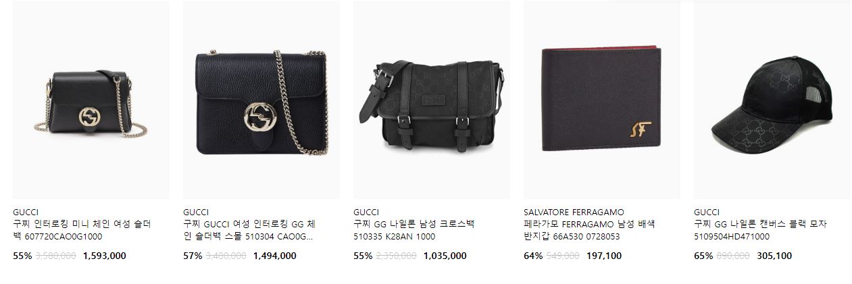The width and height of the screenshot is (852, 284).
Task: Select the 1,494,000 sale price
Action: pos(274,256)
